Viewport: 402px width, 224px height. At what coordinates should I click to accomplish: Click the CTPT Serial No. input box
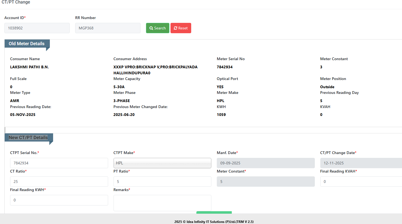[x=59, y=163]
